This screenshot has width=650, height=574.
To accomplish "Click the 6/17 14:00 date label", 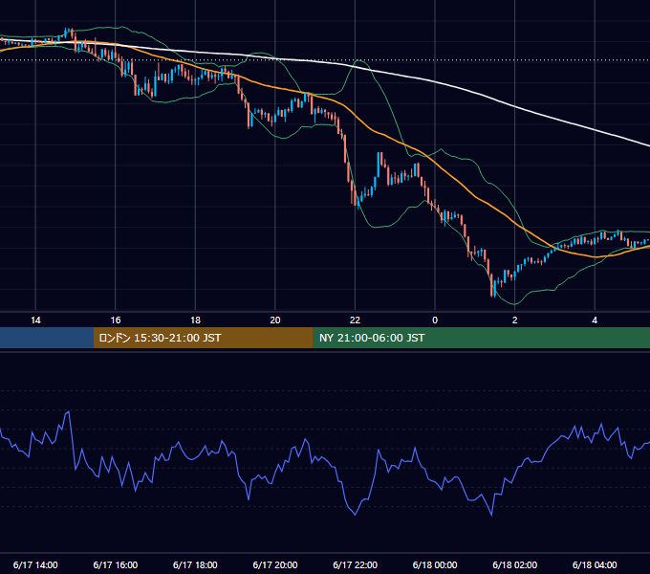I will point(35,564).
